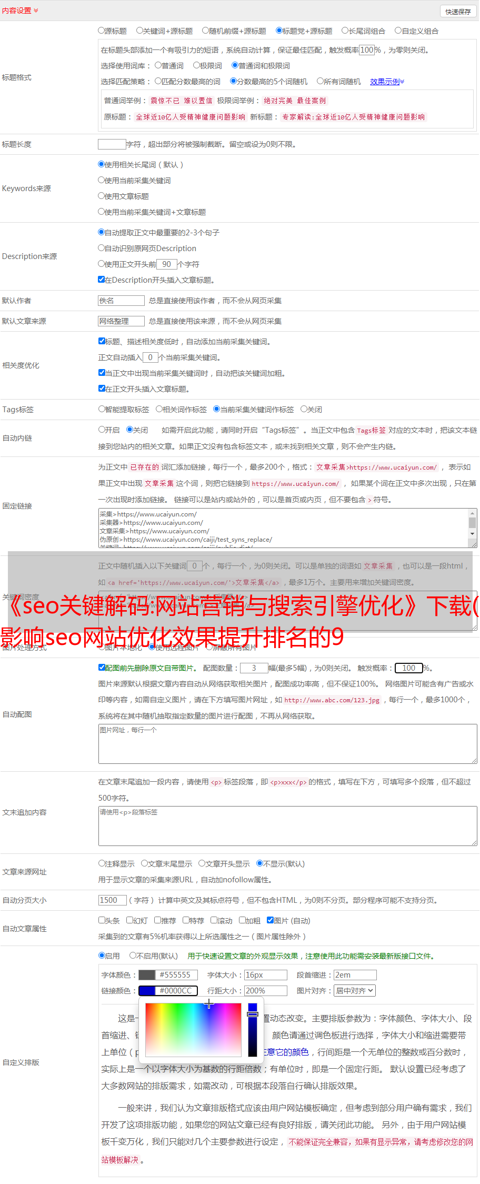The height and width of the screenshot is (1184, 480).
Task: Choose 极限词 word library radio
Action: (196, 65)
